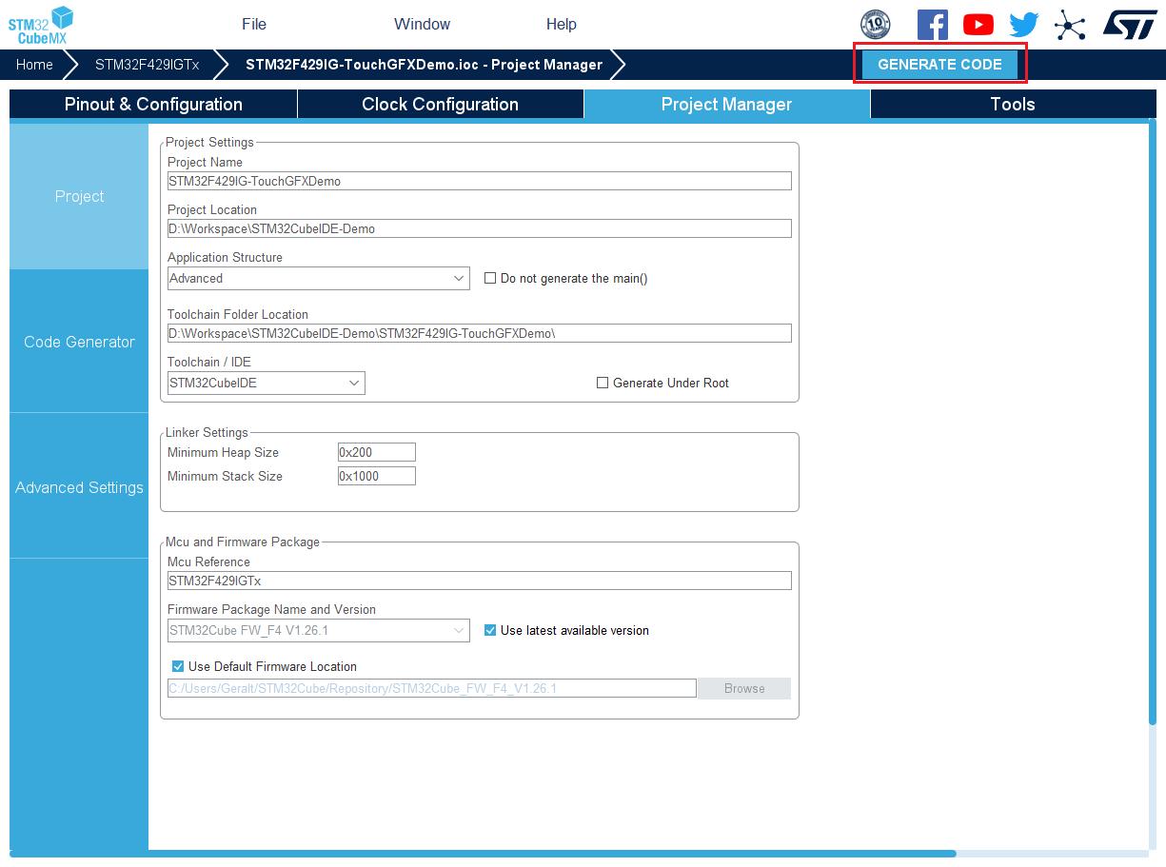Image resolution: width=1166 pixels, height=867 pixels.
Task: Switch to the Clock Configuration tab
Action: coord(440,105)
